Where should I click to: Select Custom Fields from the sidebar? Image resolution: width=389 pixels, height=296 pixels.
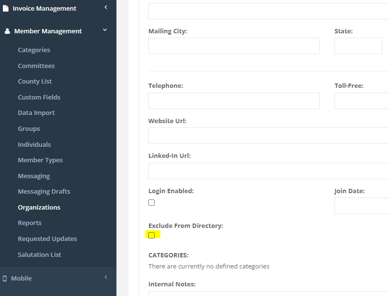(39, 97)
